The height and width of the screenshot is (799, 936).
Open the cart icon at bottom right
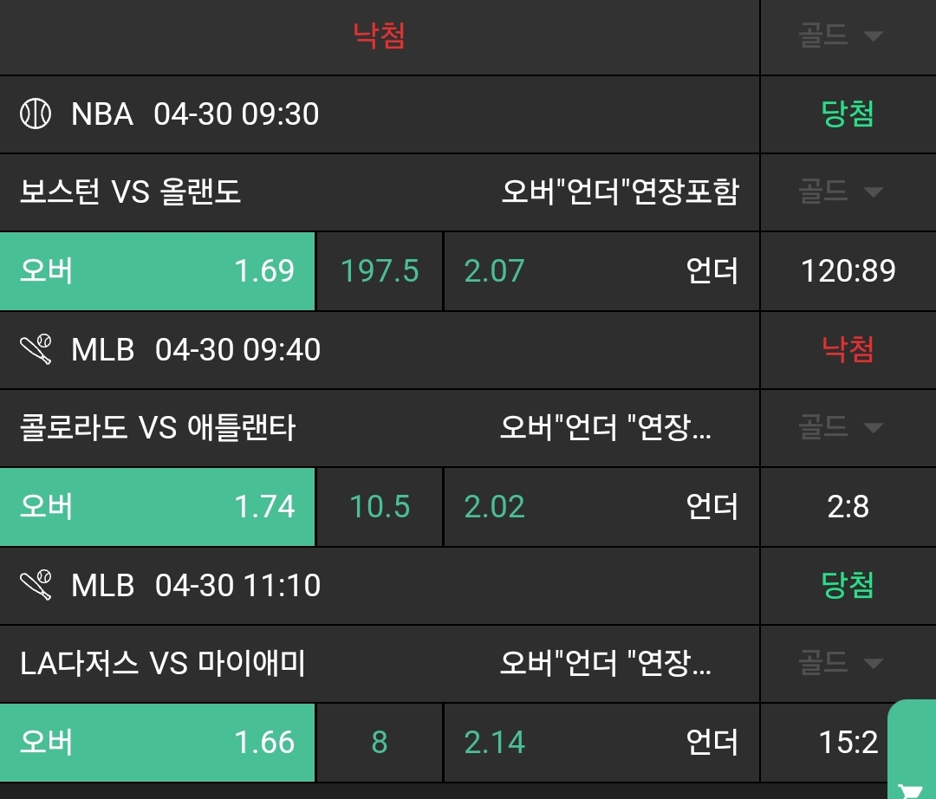pos(911,789)
